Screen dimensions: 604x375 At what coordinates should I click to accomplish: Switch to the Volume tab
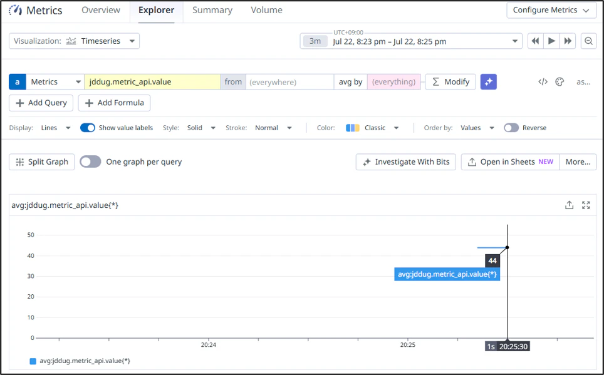266,10
